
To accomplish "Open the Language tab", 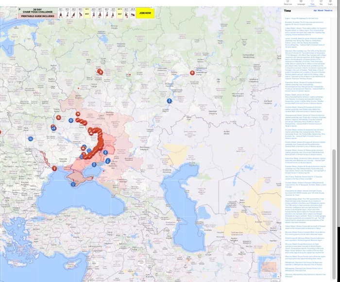I will pos(301,2).
